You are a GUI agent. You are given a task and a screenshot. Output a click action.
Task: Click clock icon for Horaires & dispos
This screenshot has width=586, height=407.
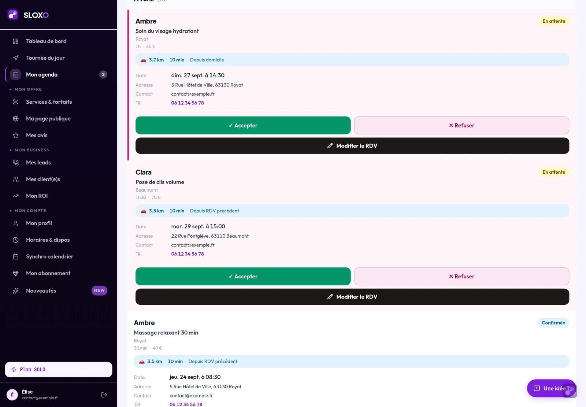tap(16, 240)
